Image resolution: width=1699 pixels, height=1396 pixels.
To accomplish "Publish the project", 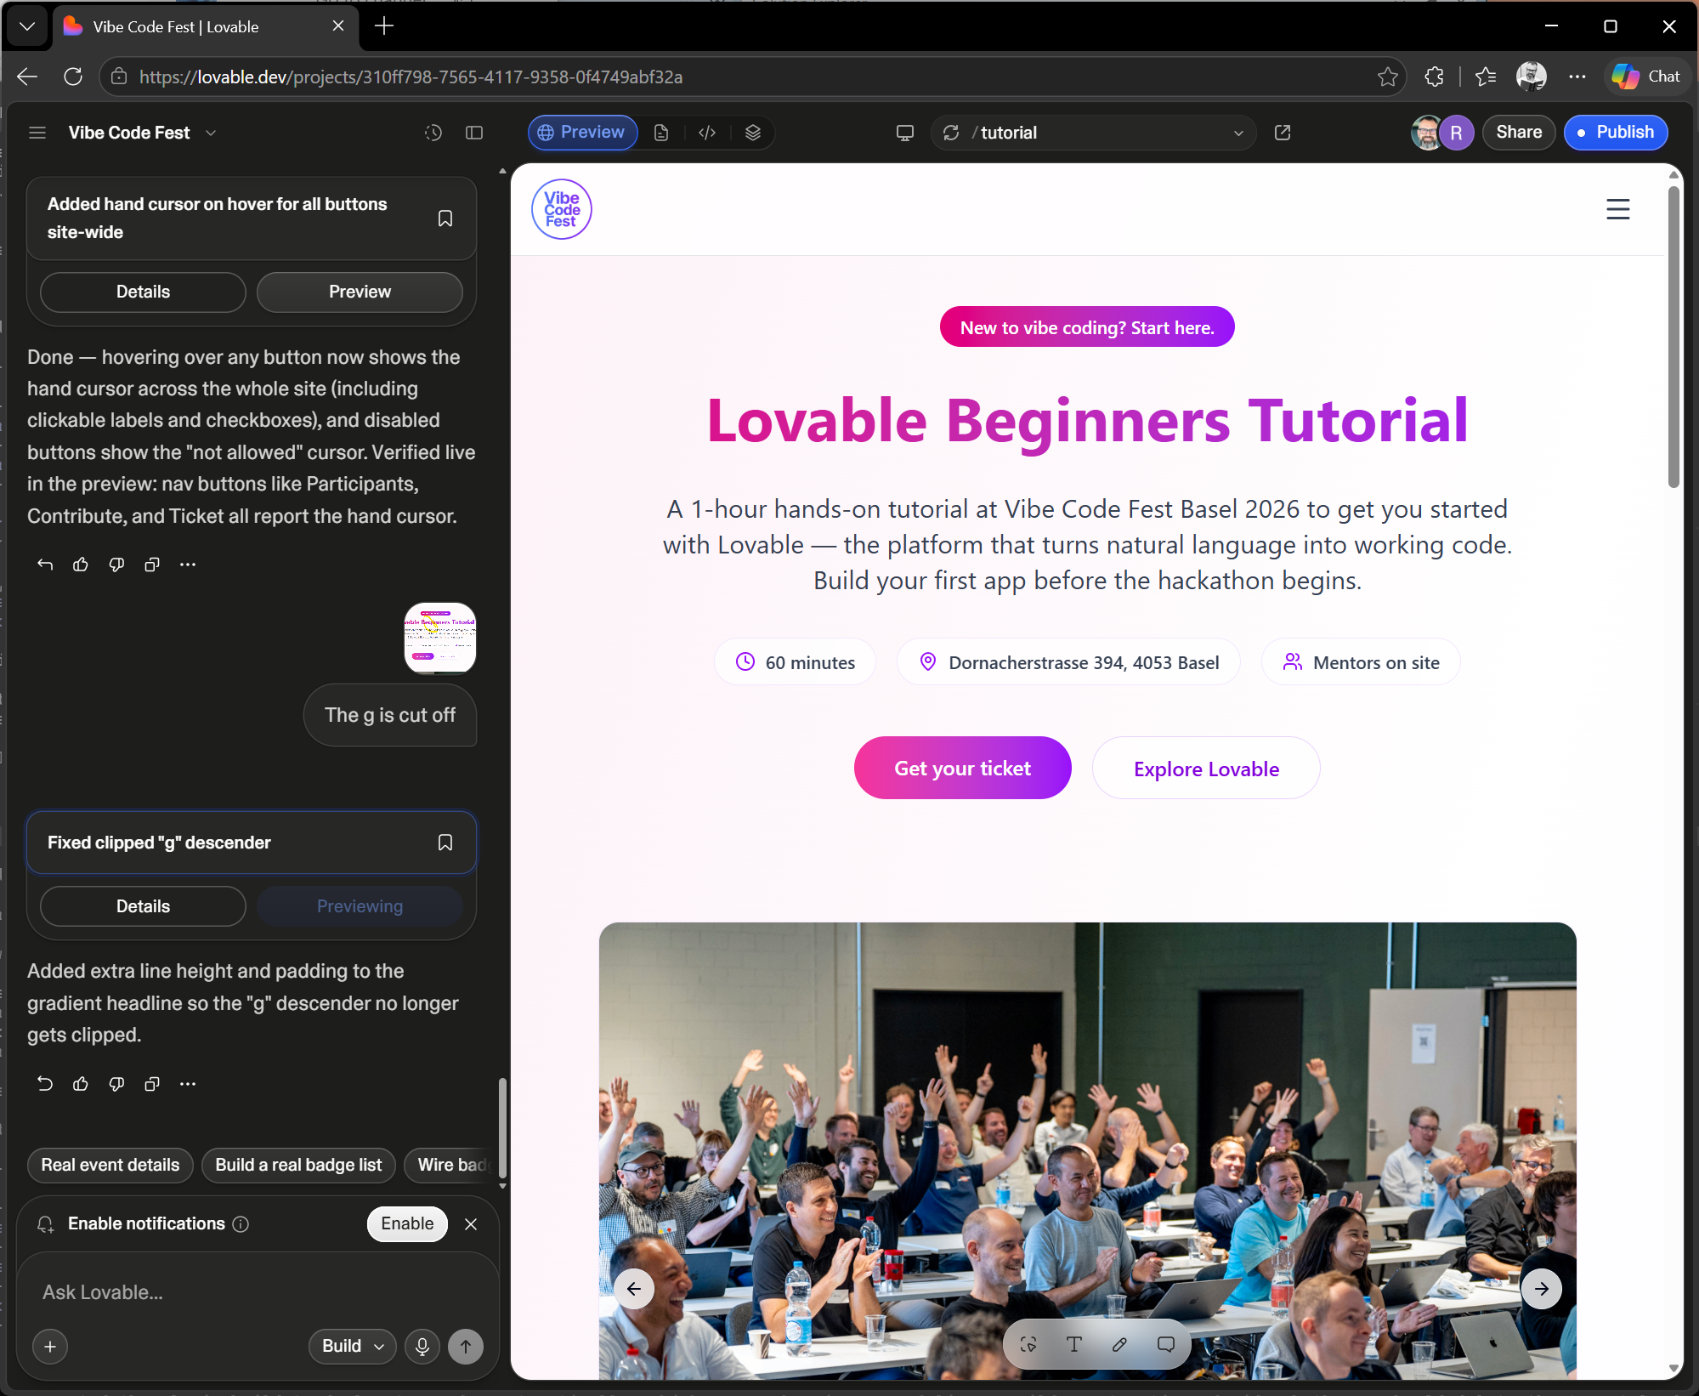I will 1616,133.
